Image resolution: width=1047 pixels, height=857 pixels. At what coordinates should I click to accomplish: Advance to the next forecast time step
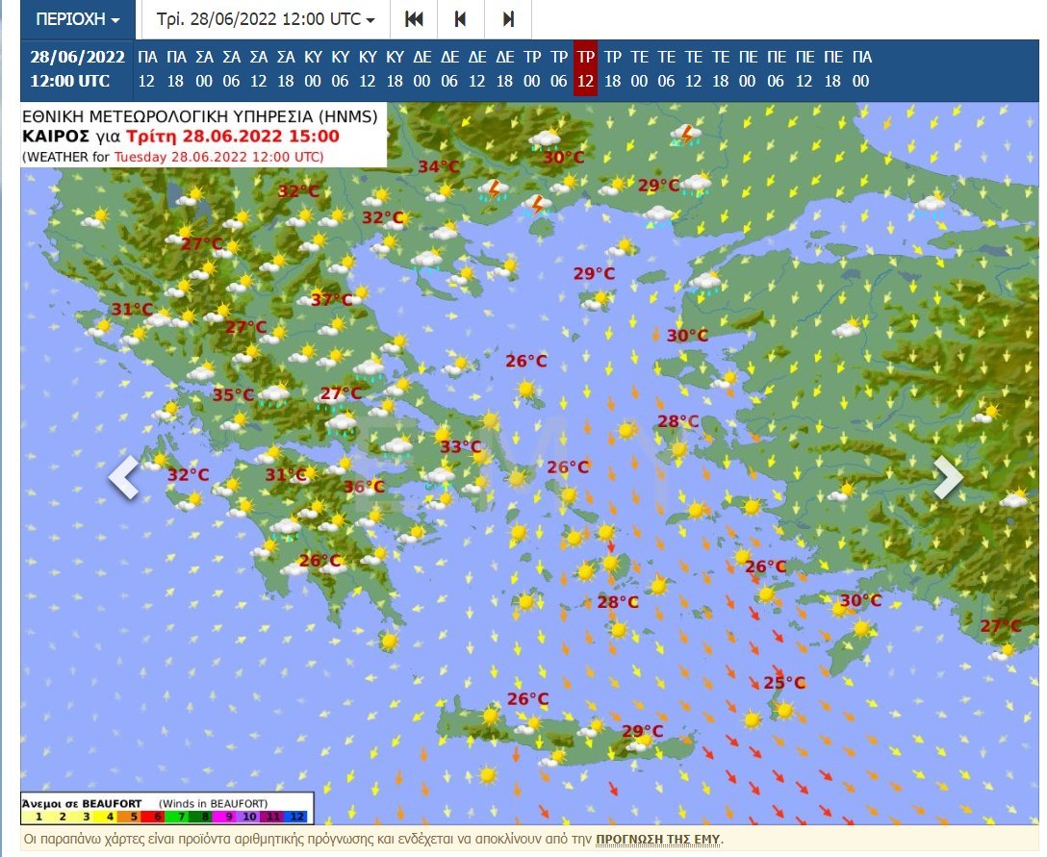pyautogui.click(x=508, y=19)
